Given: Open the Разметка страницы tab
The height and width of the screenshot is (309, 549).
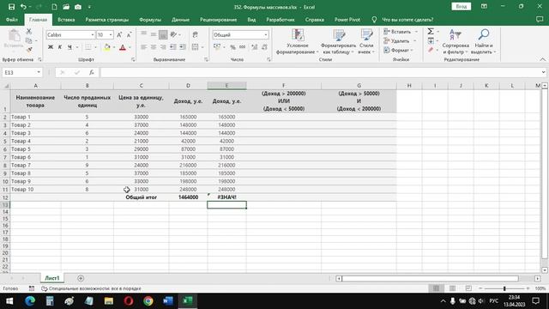Looking at the screenshot, I should coord(107,20).
